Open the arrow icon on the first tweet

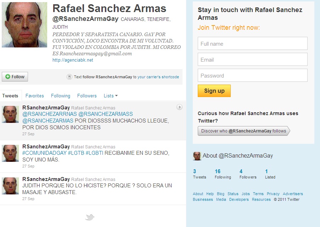[x=179, y=107]
